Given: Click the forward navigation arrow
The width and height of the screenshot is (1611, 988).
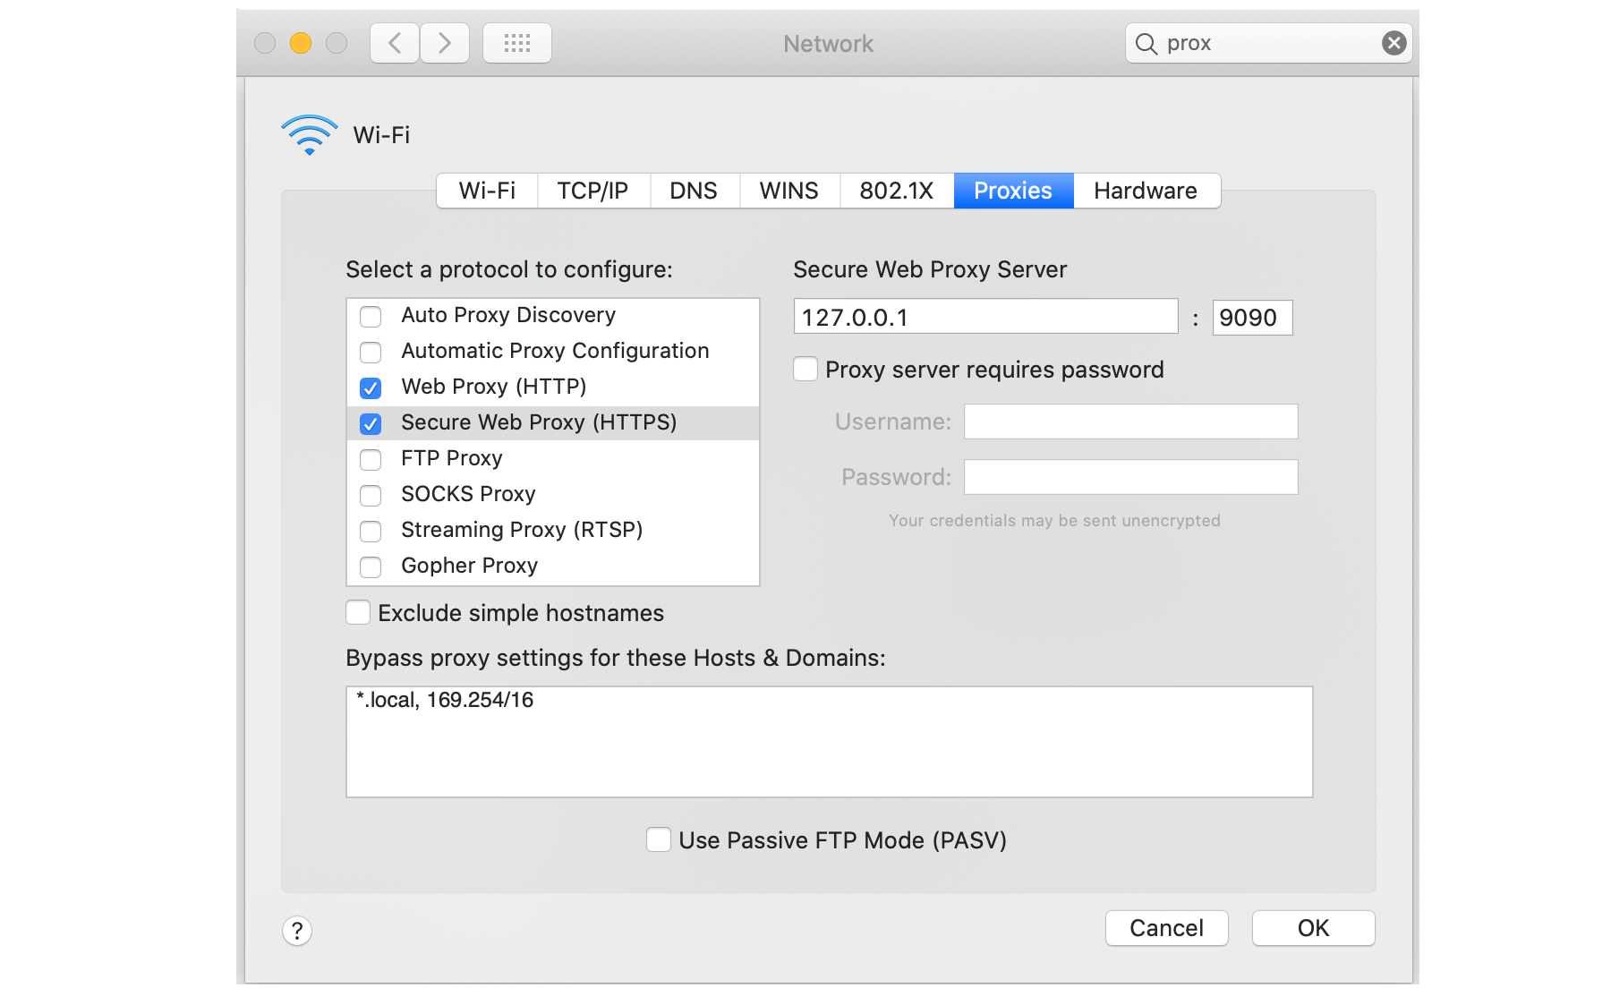Looking at the screenshot, I should point(444,43).
